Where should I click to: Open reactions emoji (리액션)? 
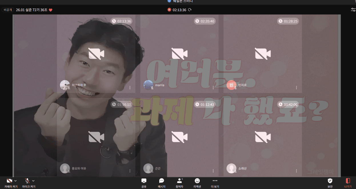coord(197,183)
